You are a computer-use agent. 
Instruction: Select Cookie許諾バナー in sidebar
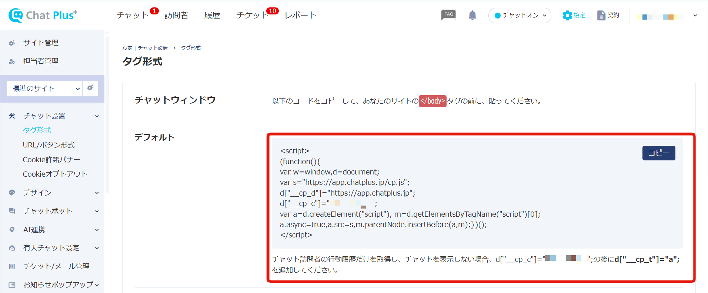pyautogui.click(x=51, y=160)
